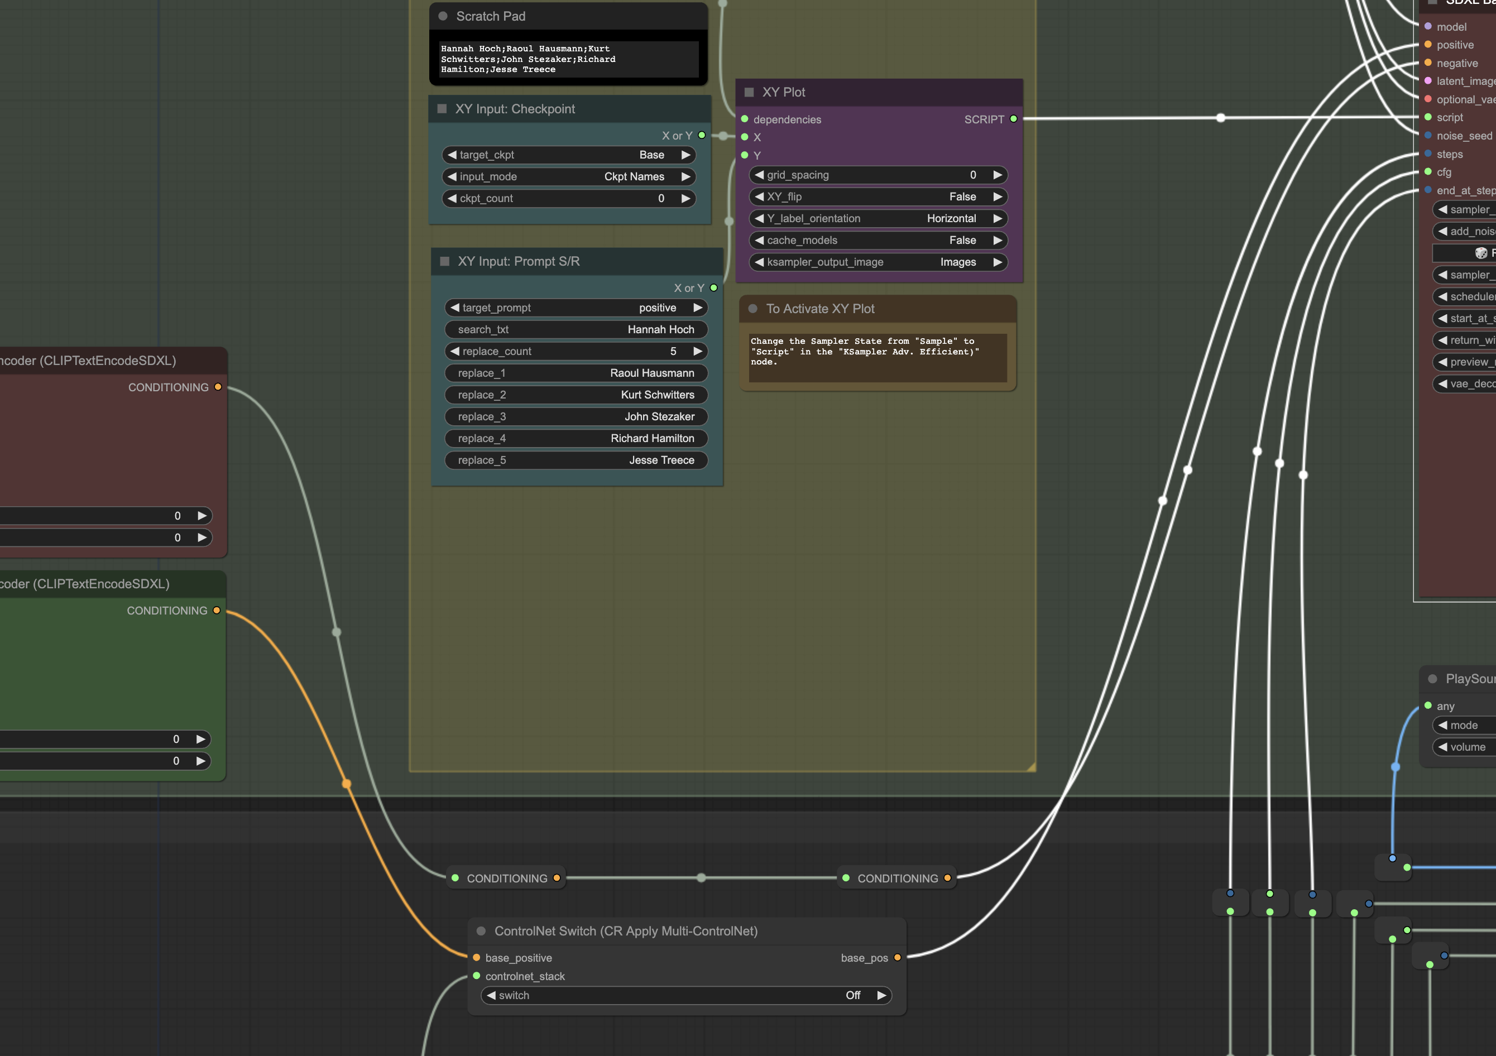Collapse the XY Plot node using its square icon

pyautogui.click(x=749, y=93)
